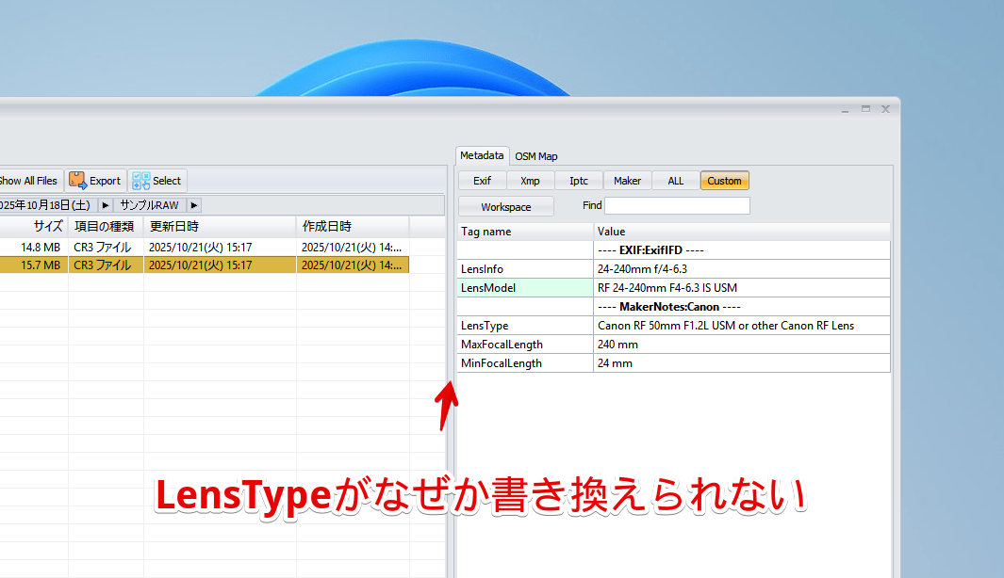Enable the Maker metadata filter
The height and width of the screenshot is (578, 1004).
pyautogui.click(x=627, y=180)
